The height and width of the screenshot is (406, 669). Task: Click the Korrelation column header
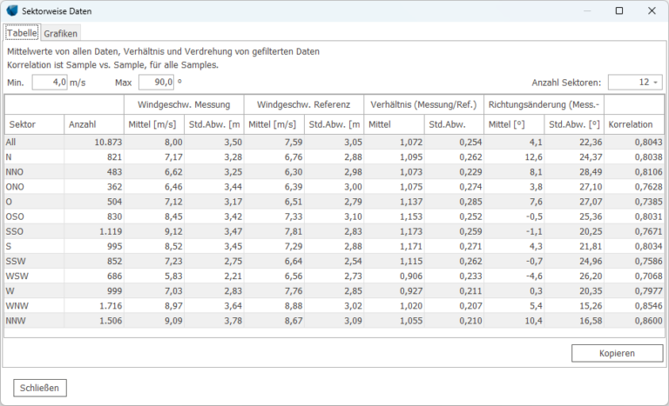(x=631, y=124)
